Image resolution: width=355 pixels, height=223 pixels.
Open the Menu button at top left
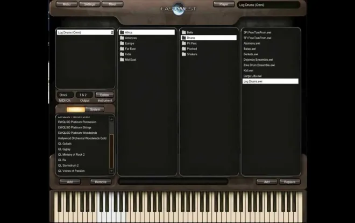coord(67,4)
